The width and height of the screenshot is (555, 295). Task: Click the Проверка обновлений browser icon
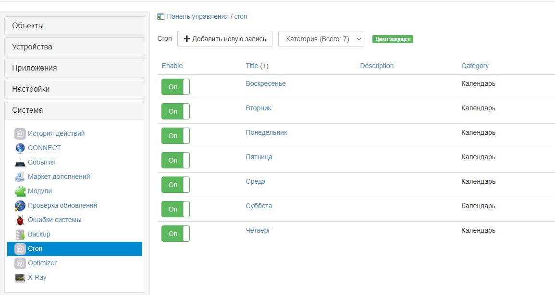tap(20, 206)
